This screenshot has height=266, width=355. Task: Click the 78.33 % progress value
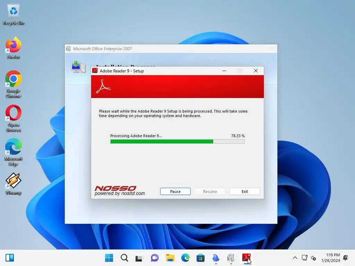(238, 136)
